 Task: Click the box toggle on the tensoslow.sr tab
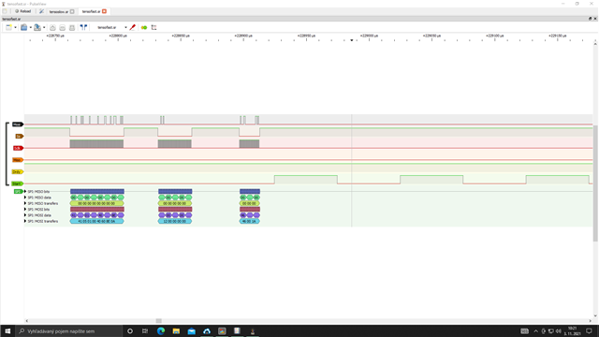[x=72, y=11]
